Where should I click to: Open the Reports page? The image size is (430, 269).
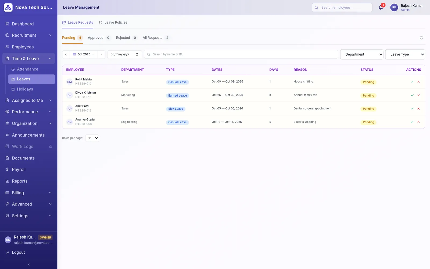click(x=29, y=181)
